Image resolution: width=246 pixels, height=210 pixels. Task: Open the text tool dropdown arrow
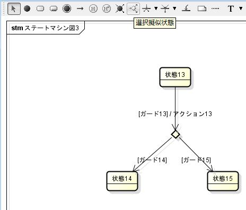coord(241,8)
